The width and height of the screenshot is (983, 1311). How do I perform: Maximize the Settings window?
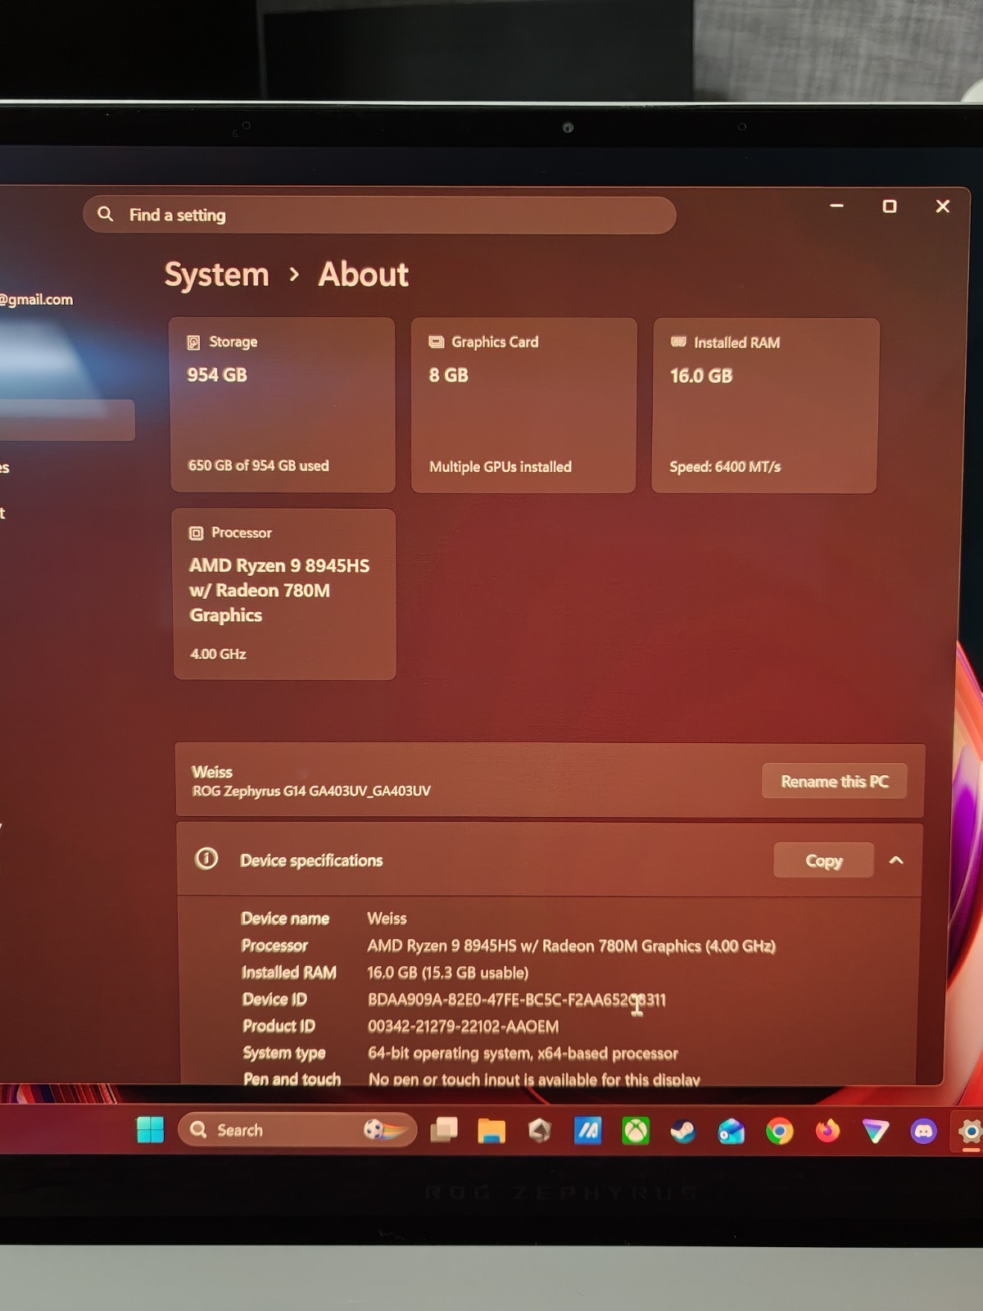tap(890, 206)
